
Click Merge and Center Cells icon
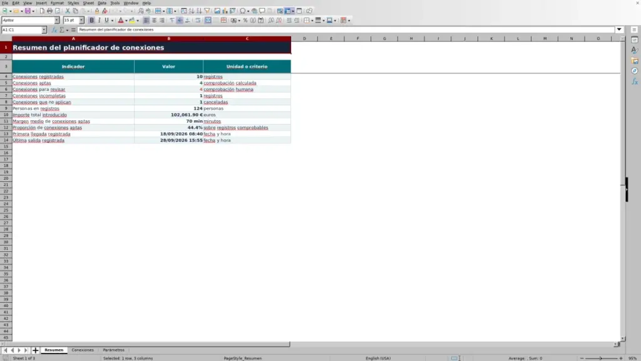[208, 20]
